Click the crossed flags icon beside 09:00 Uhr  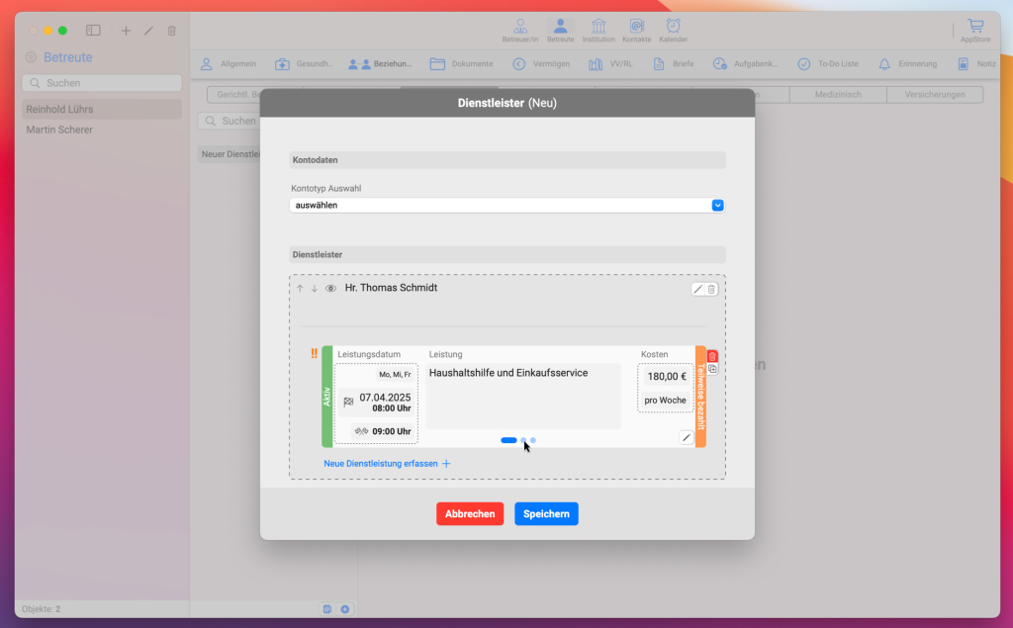point(361,431)
